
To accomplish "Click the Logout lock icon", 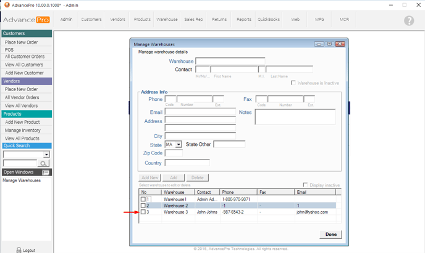I will pos(17,250).
